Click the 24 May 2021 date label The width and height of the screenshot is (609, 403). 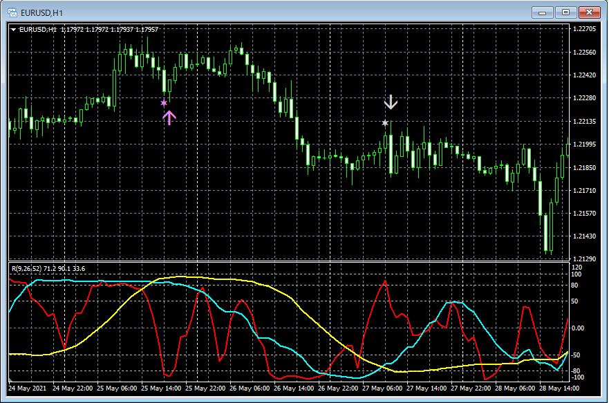click(28, 389)
